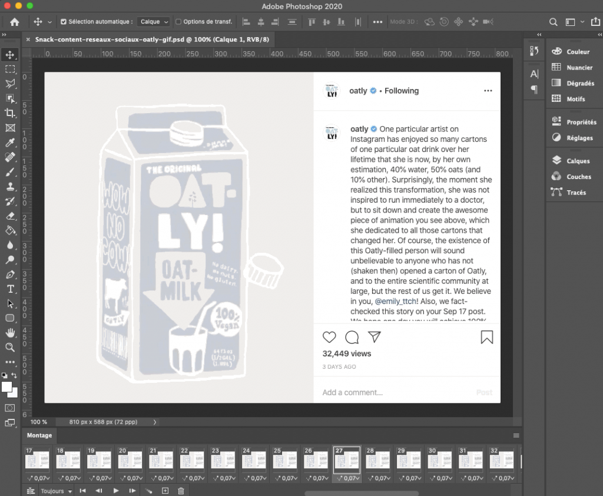The image size is (603, 496).
Task: Select the Eyedropper tool
Action: 10,143
